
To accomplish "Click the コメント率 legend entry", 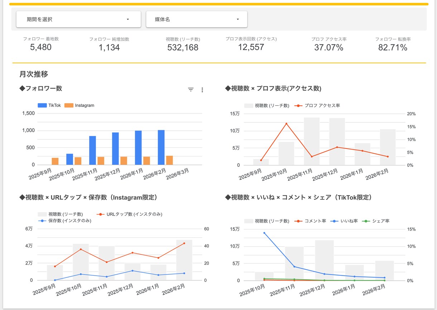I will (x=310, y=221).
